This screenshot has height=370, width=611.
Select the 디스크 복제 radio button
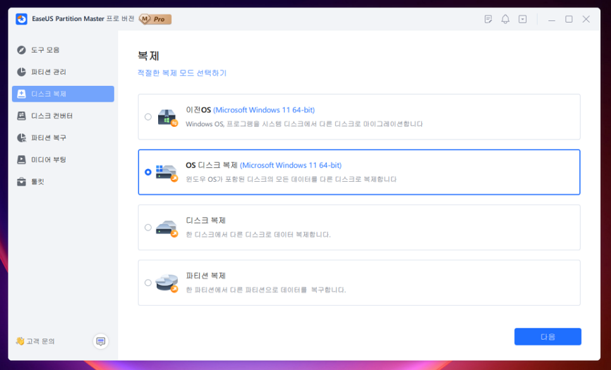(x=148, y=227)
